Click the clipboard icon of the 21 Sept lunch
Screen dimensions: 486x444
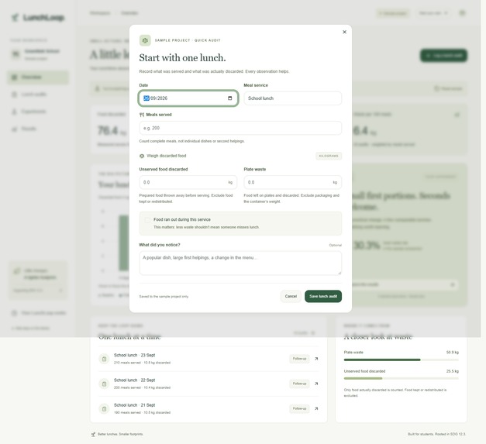[104, 408]
